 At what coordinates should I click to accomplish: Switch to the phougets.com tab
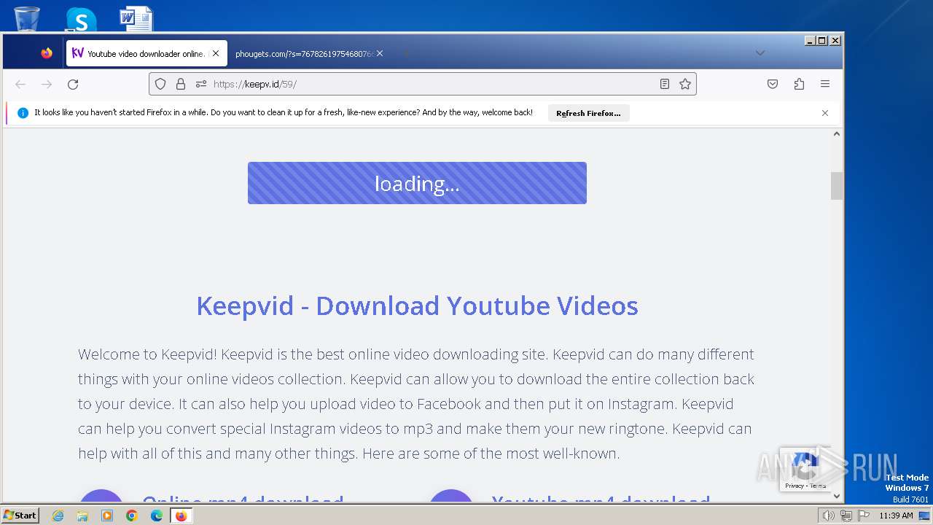pyautogui.click(x=304, y=53)
